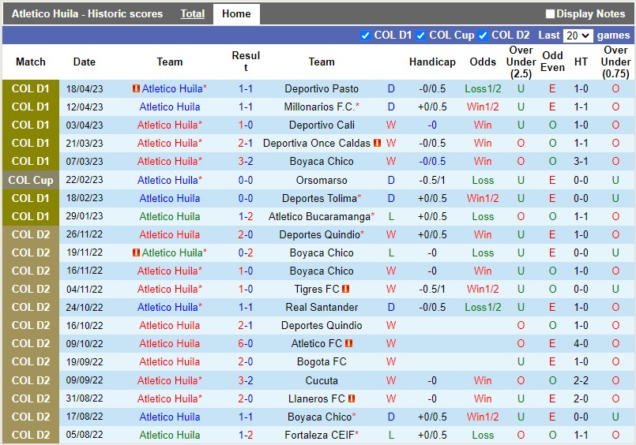Click Fortaleza CEIF team name
The image size is (636, 445).
322,435
